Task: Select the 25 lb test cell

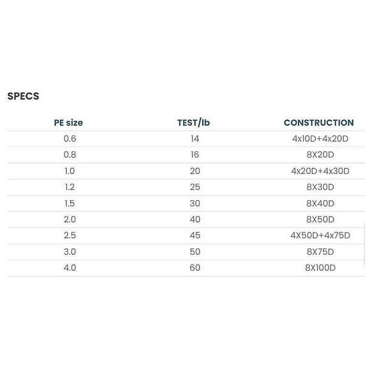Action: point(195,187)
